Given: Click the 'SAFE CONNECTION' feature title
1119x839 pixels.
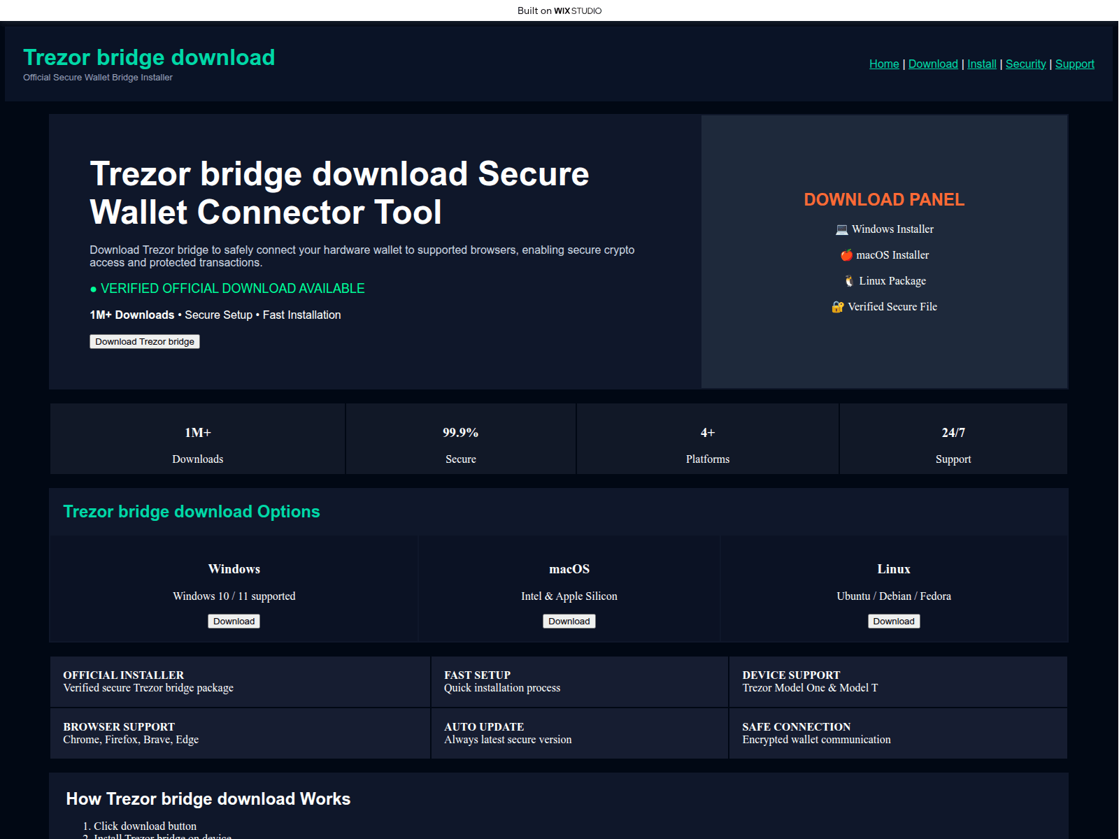Looking at the screenshot, I should point(797,727).
